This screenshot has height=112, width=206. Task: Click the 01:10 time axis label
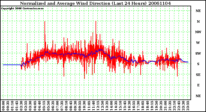pos(12,106)
